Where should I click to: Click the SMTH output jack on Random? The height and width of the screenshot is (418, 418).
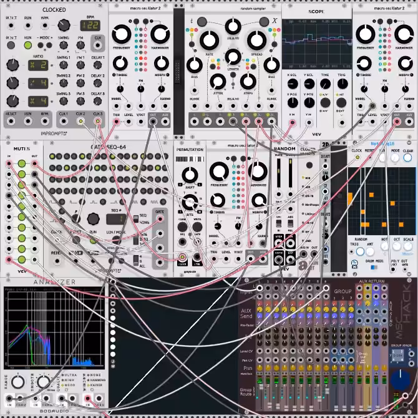pyautogui.click(x=279, y=260)
